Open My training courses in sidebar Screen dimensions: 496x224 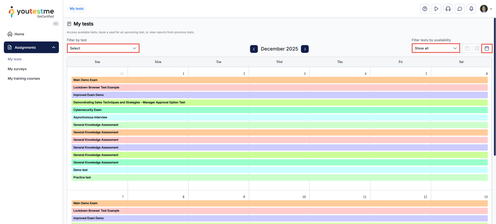(24, 79)
